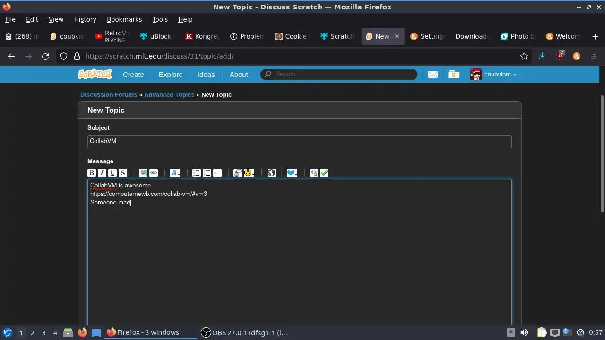Open the system volume icon
Image resolution: width=605 pixels, height=340 pixels.
click(524, 333)
